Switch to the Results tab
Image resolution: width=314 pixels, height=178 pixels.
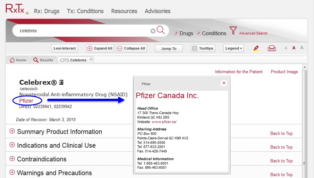coord(43,60)
